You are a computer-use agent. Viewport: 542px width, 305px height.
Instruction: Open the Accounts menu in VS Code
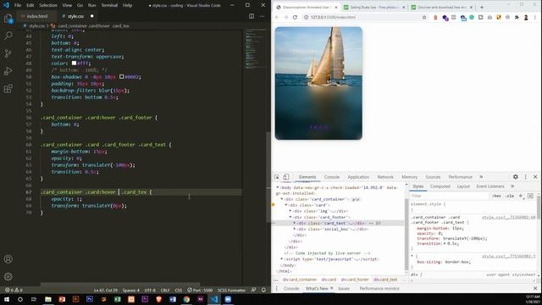pyautogui.click(x=8, y=259)
